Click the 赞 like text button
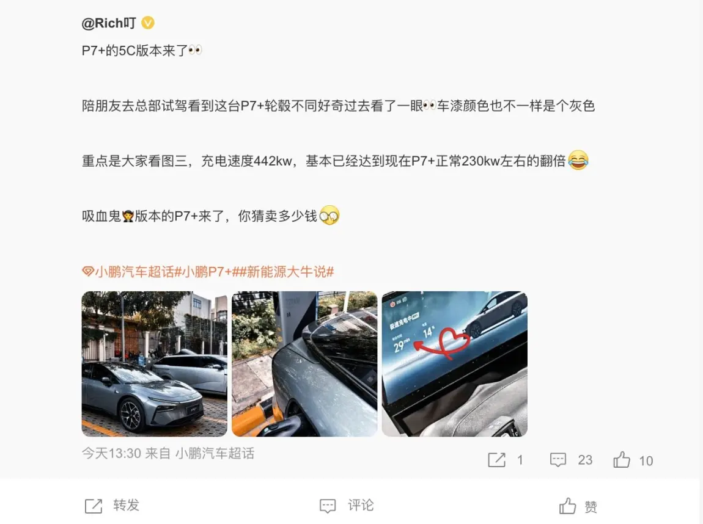703x524 pixels. point(591,506)
